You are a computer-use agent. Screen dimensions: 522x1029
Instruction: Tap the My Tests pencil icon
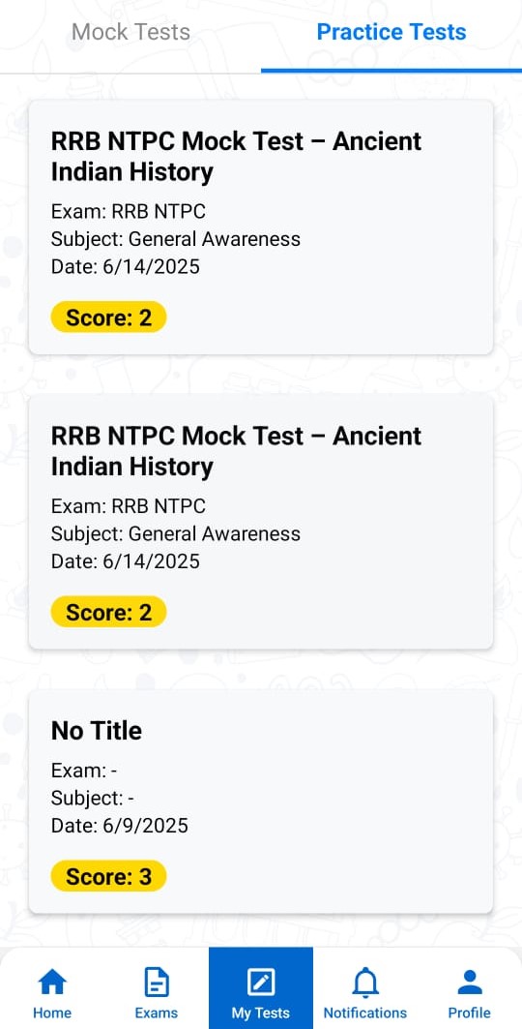tap(261, 983)
